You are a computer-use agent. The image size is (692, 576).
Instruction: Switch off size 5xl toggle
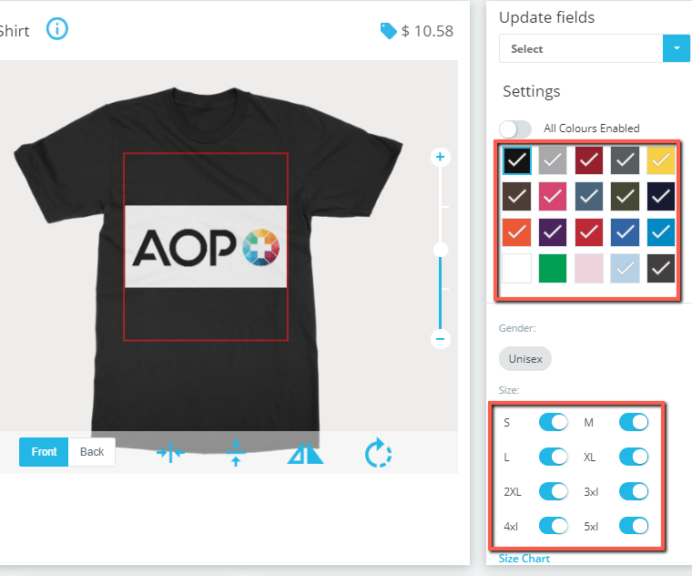click(634, 526)
